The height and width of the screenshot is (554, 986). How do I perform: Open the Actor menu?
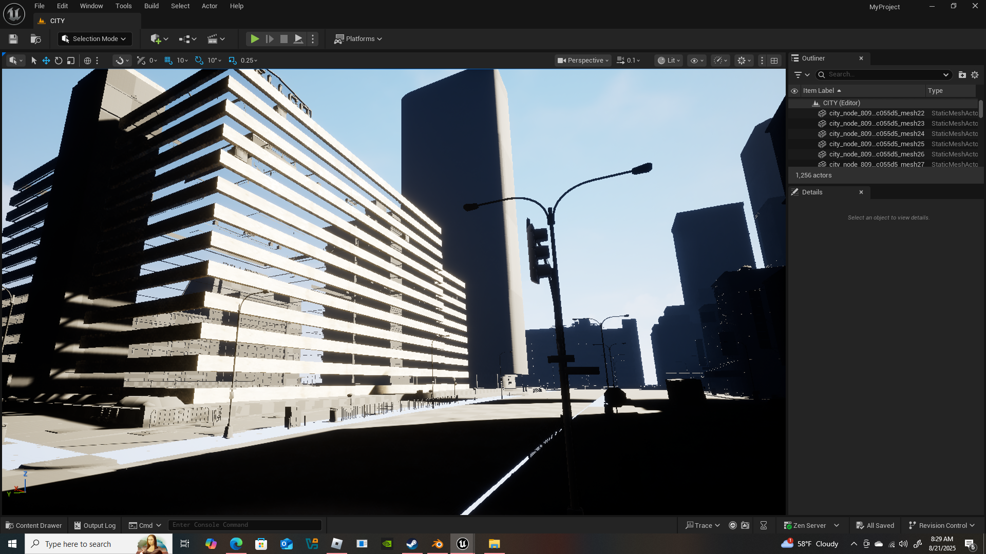[x=210, y=6]
